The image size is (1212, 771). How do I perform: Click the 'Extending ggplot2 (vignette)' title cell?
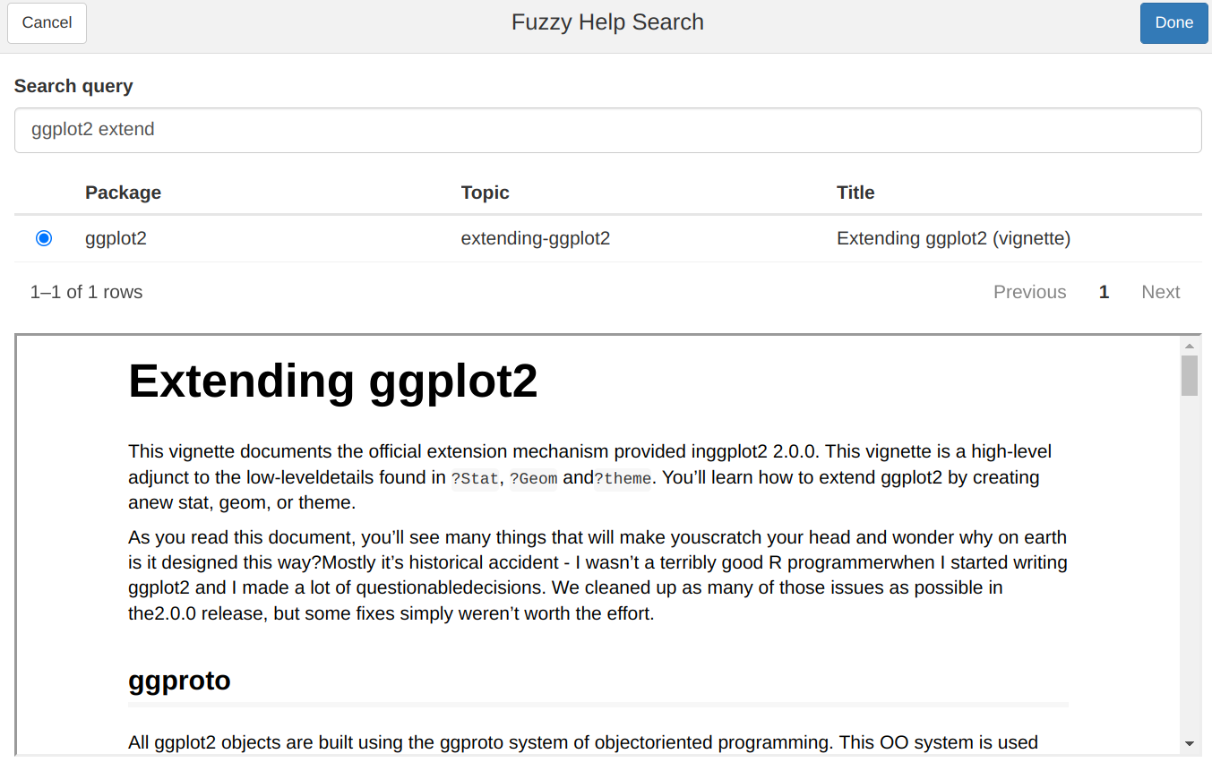click(x=953, y=238)
